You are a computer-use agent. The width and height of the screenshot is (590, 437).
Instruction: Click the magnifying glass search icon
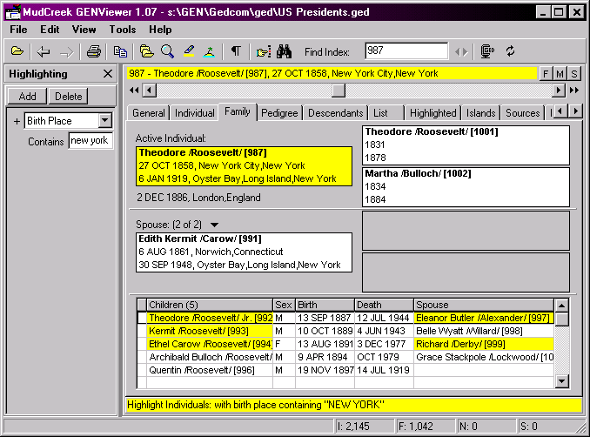click(167, 51)
